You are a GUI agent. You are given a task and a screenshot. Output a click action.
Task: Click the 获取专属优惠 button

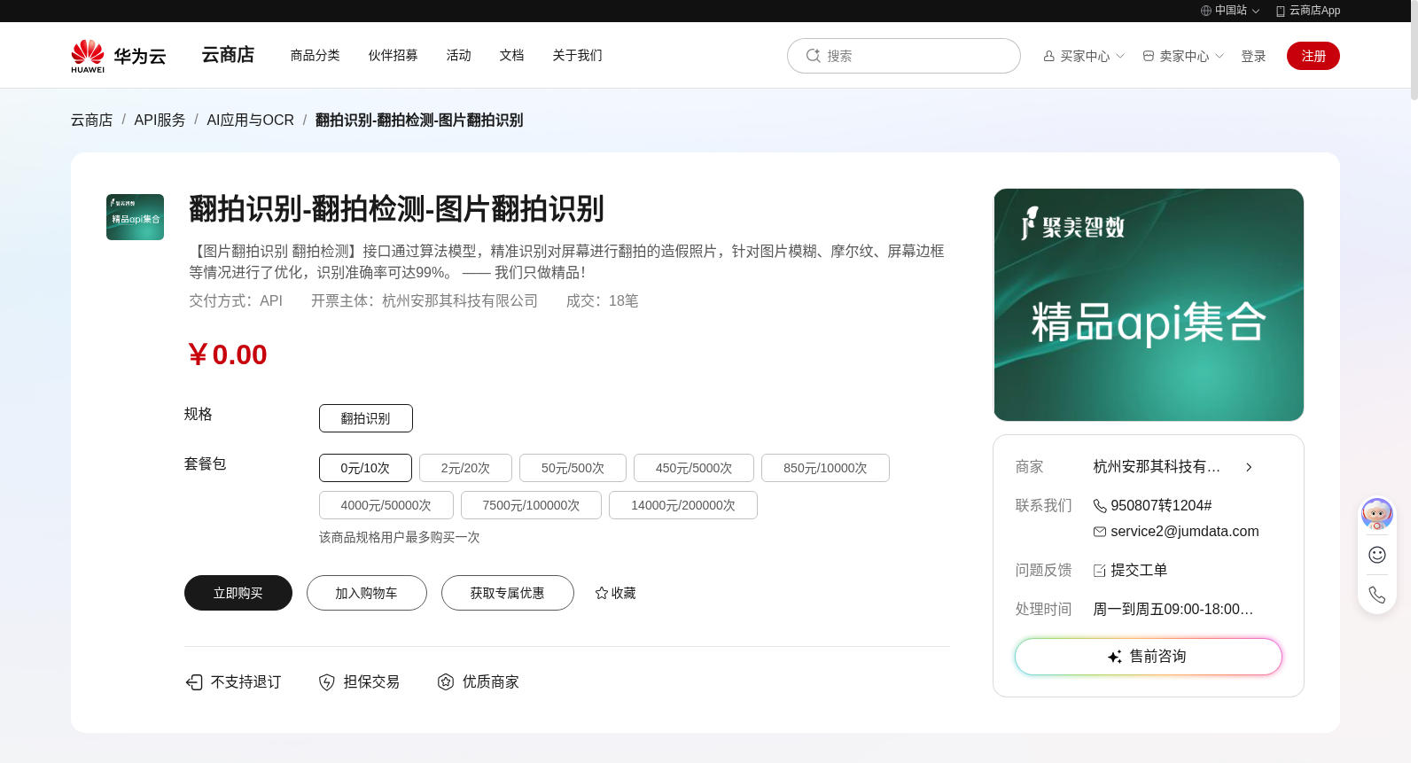point(508,593)
